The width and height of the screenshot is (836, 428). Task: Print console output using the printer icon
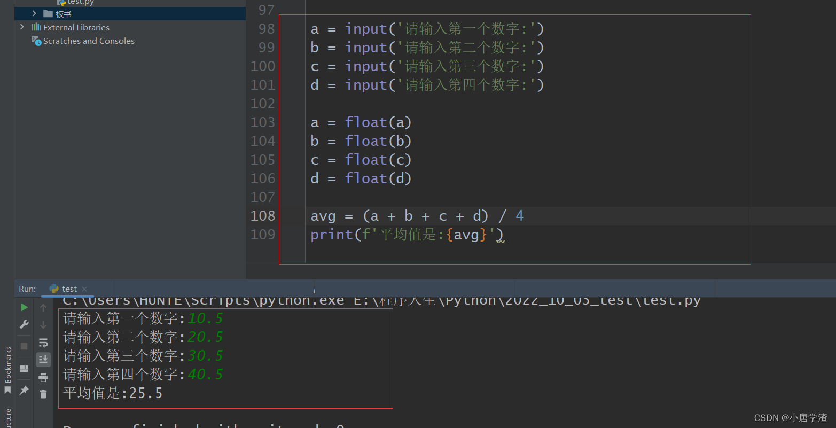point(43,378)
